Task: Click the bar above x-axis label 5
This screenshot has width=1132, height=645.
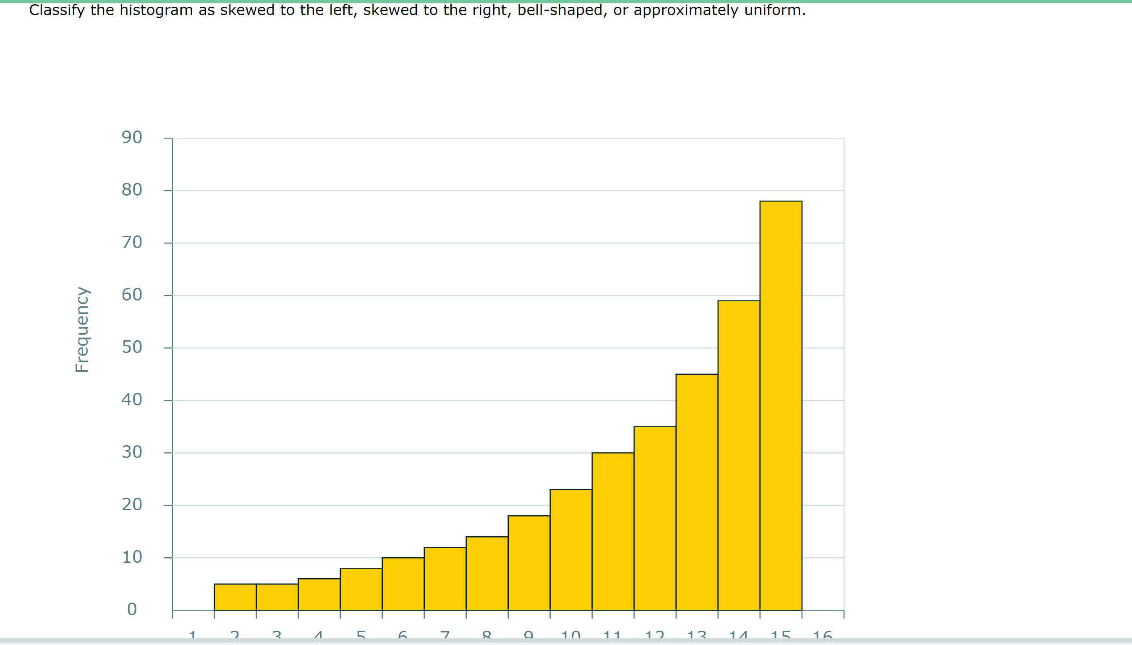Action: (361, 589)
